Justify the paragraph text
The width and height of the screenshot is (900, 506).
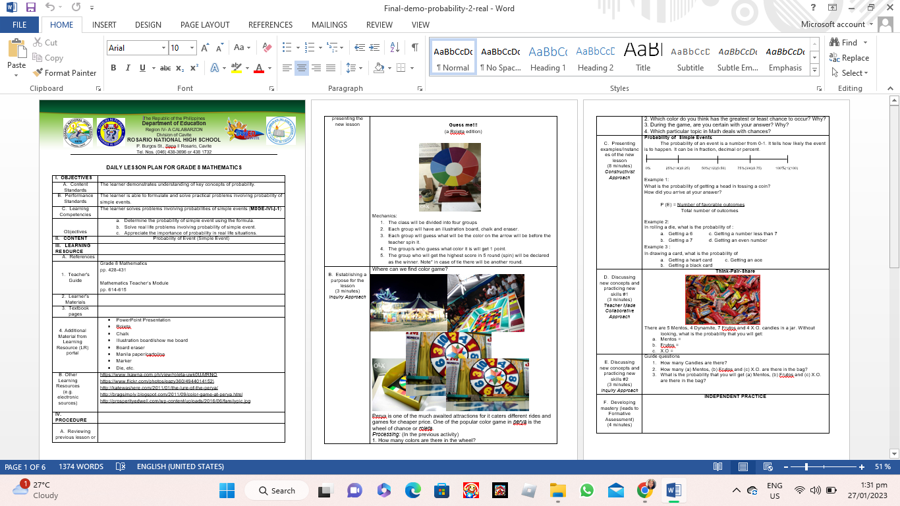point(331,68)
